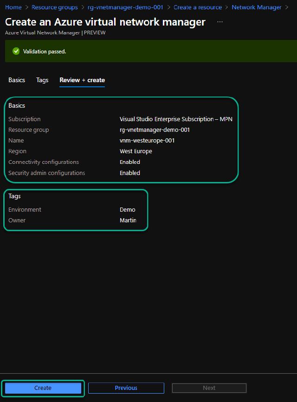Select the Review + create tab
The width and height of the screenshot is (297, 402).
click(82, 80)
